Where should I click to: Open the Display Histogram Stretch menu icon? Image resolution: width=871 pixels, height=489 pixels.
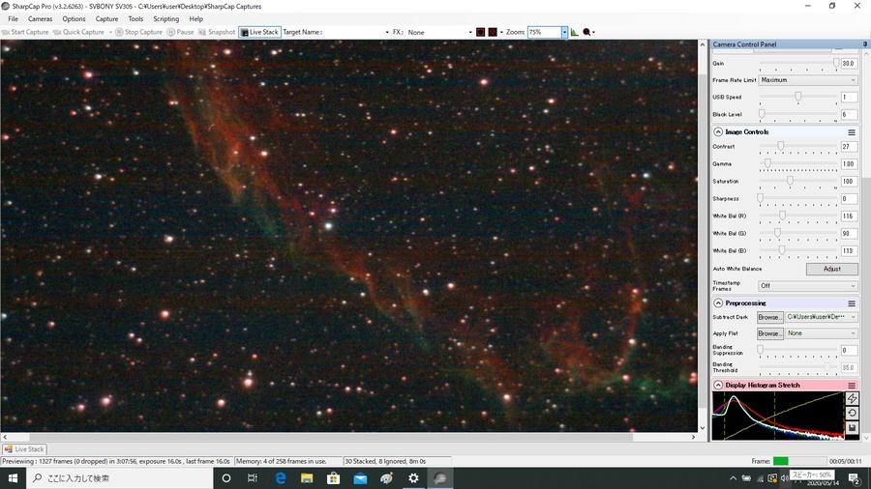tap(852, 386)
